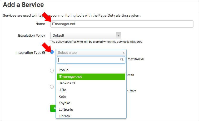This screenshot has height=121, width=199.
Task: Choose ITmanager.net from the tool list
Action: coord(91,77)
